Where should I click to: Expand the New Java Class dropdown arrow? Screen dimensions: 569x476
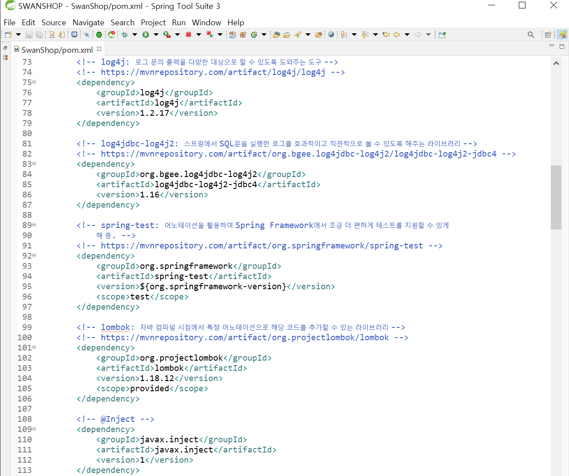tap(264, 35)
